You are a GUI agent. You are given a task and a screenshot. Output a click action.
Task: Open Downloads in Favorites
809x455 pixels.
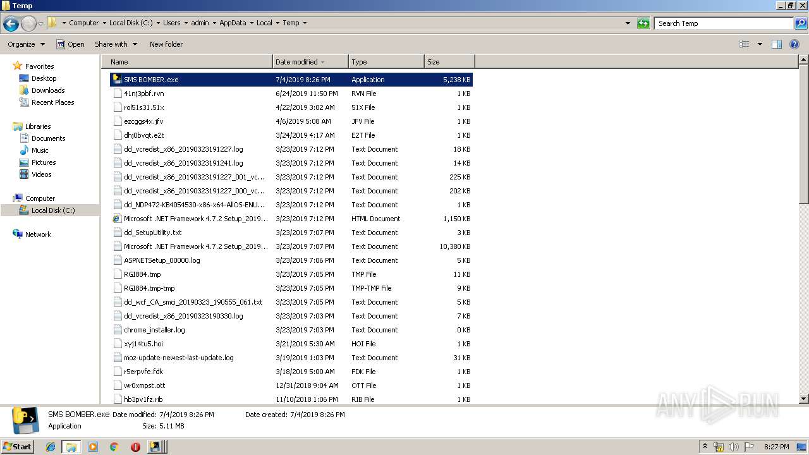[48, 90]
